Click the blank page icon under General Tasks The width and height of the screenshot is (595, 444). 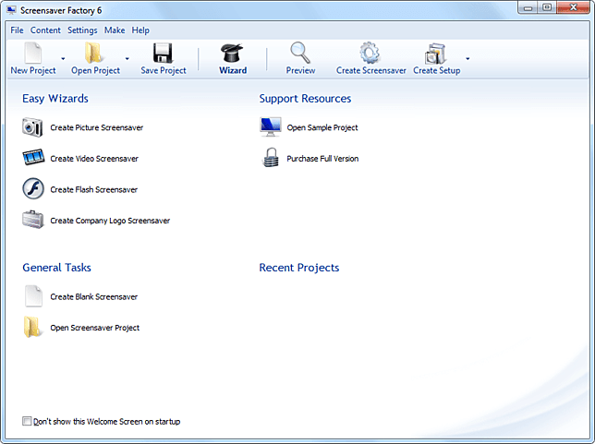coord(33,295)
